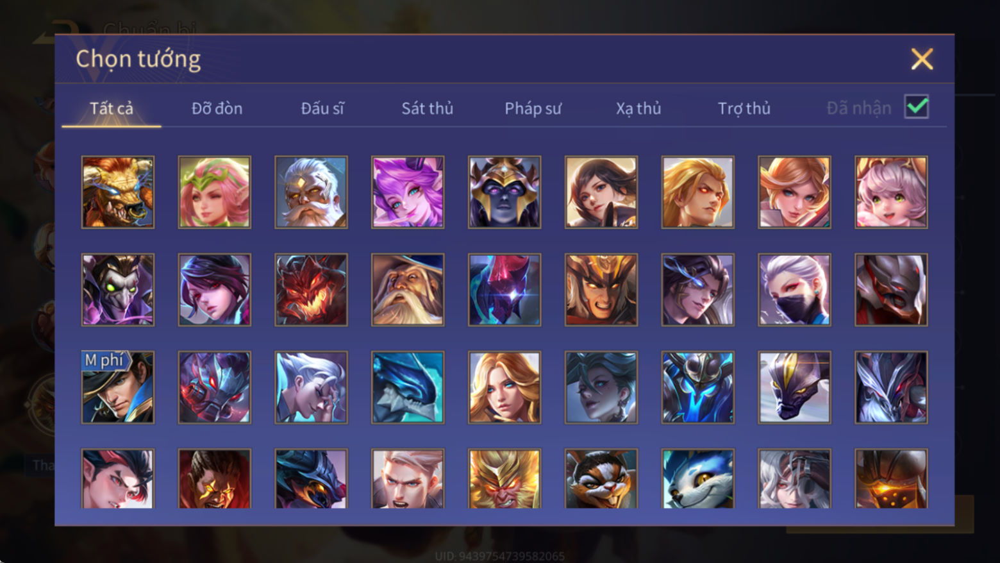Pick the purple-haired girl hero portrait
1000x563 pixels.
408,192
